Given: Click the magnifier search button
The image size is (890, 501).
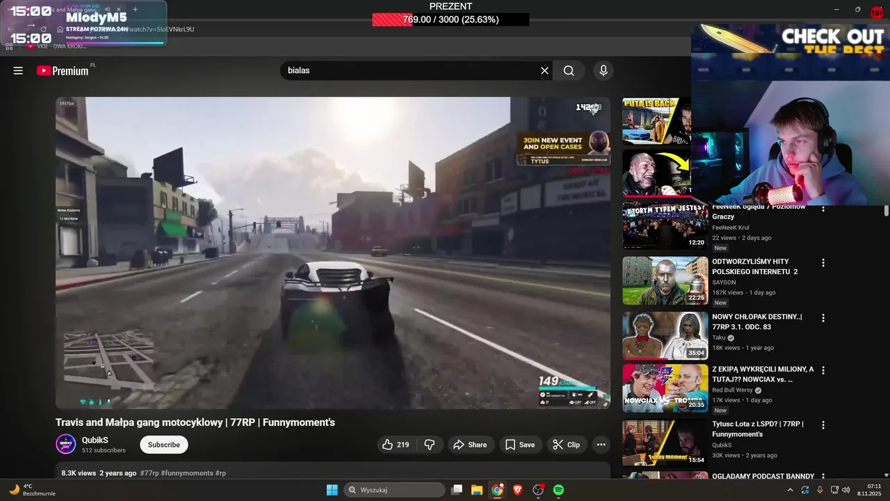Looking at the screenshot, I should click(x=569, y=70).
